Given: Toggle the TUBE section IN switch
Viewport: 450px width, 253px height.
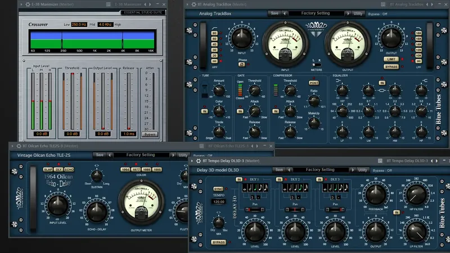Looking at the screenshot, I should pos(205,111).
